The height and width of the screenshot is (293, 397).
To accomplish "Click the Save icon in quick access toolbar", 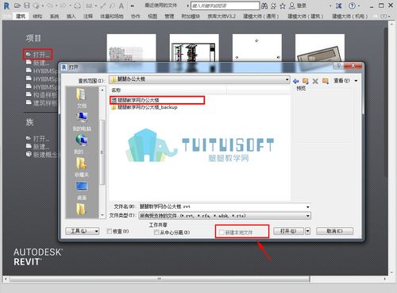I will click(27, 6).
